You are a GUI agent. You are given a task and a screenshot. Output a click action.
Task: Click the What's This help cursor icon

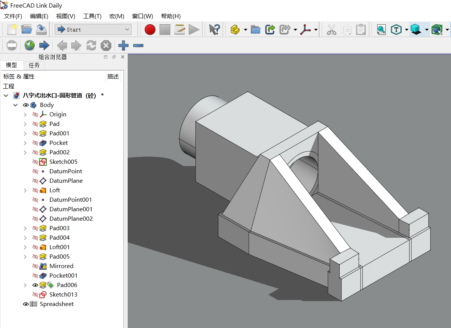[x=215, y=30]
